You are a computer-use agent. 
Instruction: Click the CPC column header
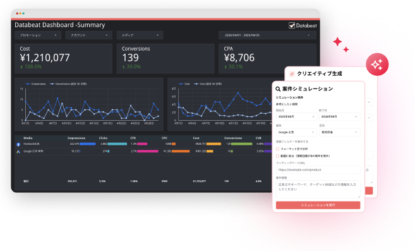(x=164, y=138)
